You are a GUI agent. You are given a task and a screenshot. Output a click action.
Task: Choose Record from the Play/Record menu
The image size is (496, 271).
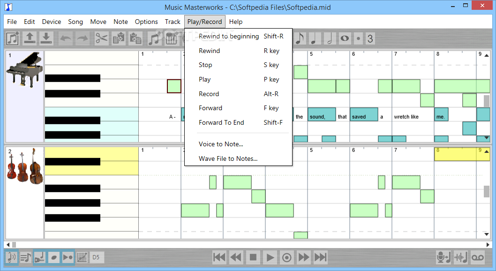click(238, 94)
